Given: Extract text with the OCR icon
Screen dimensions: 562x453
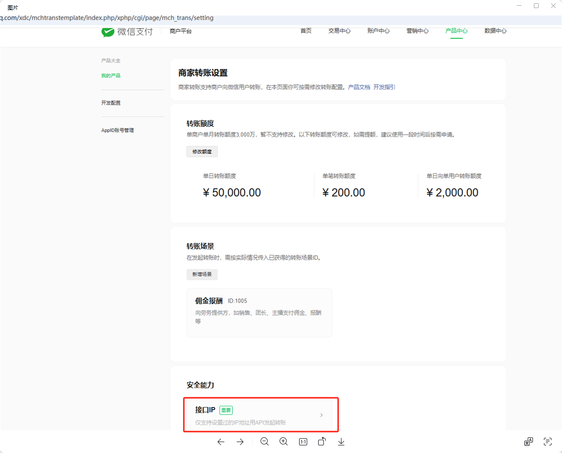Looking at the screenshot, I should tap(547, 442).
